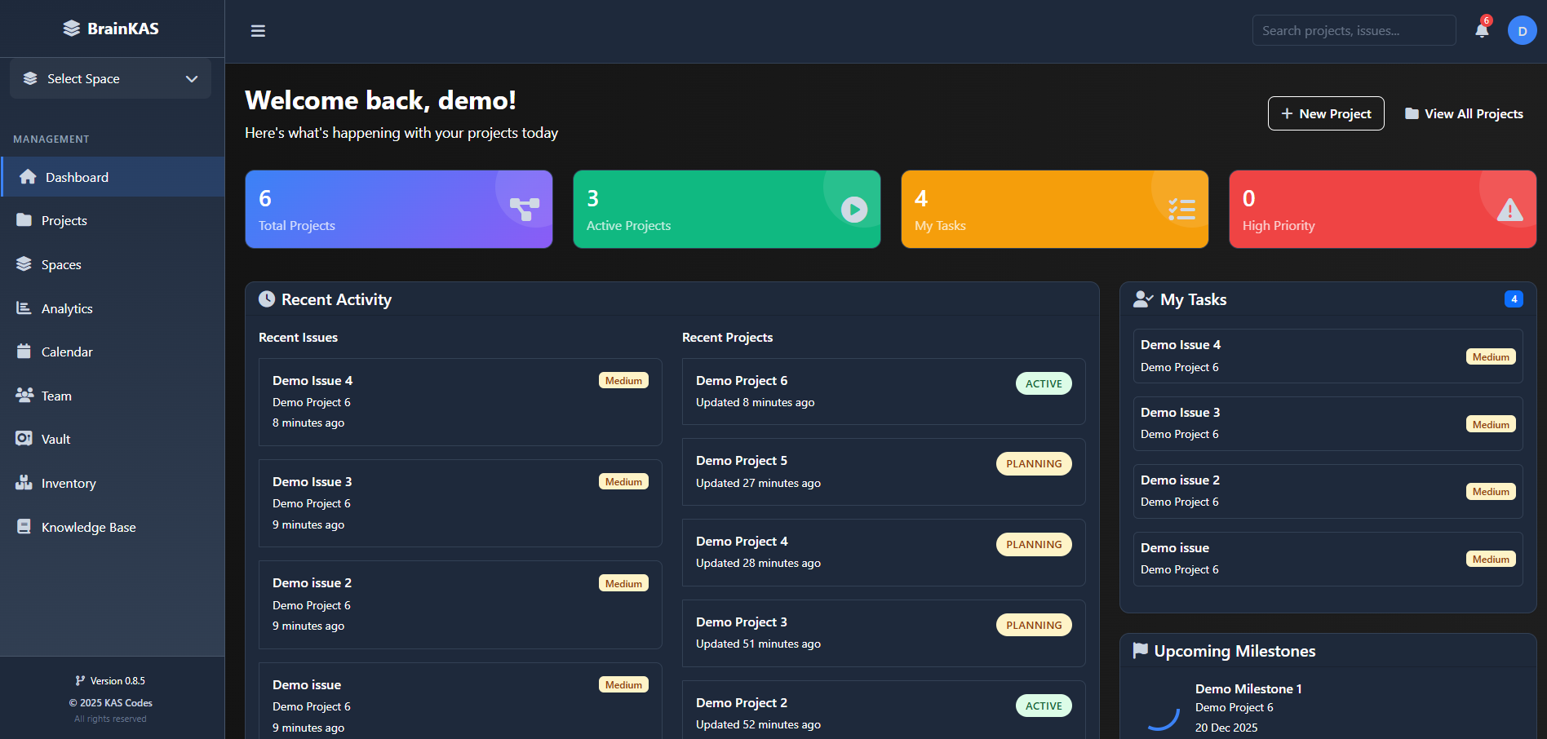Open View All Projects
This screenshot has width=1547, height=739.
[1463, 113]
